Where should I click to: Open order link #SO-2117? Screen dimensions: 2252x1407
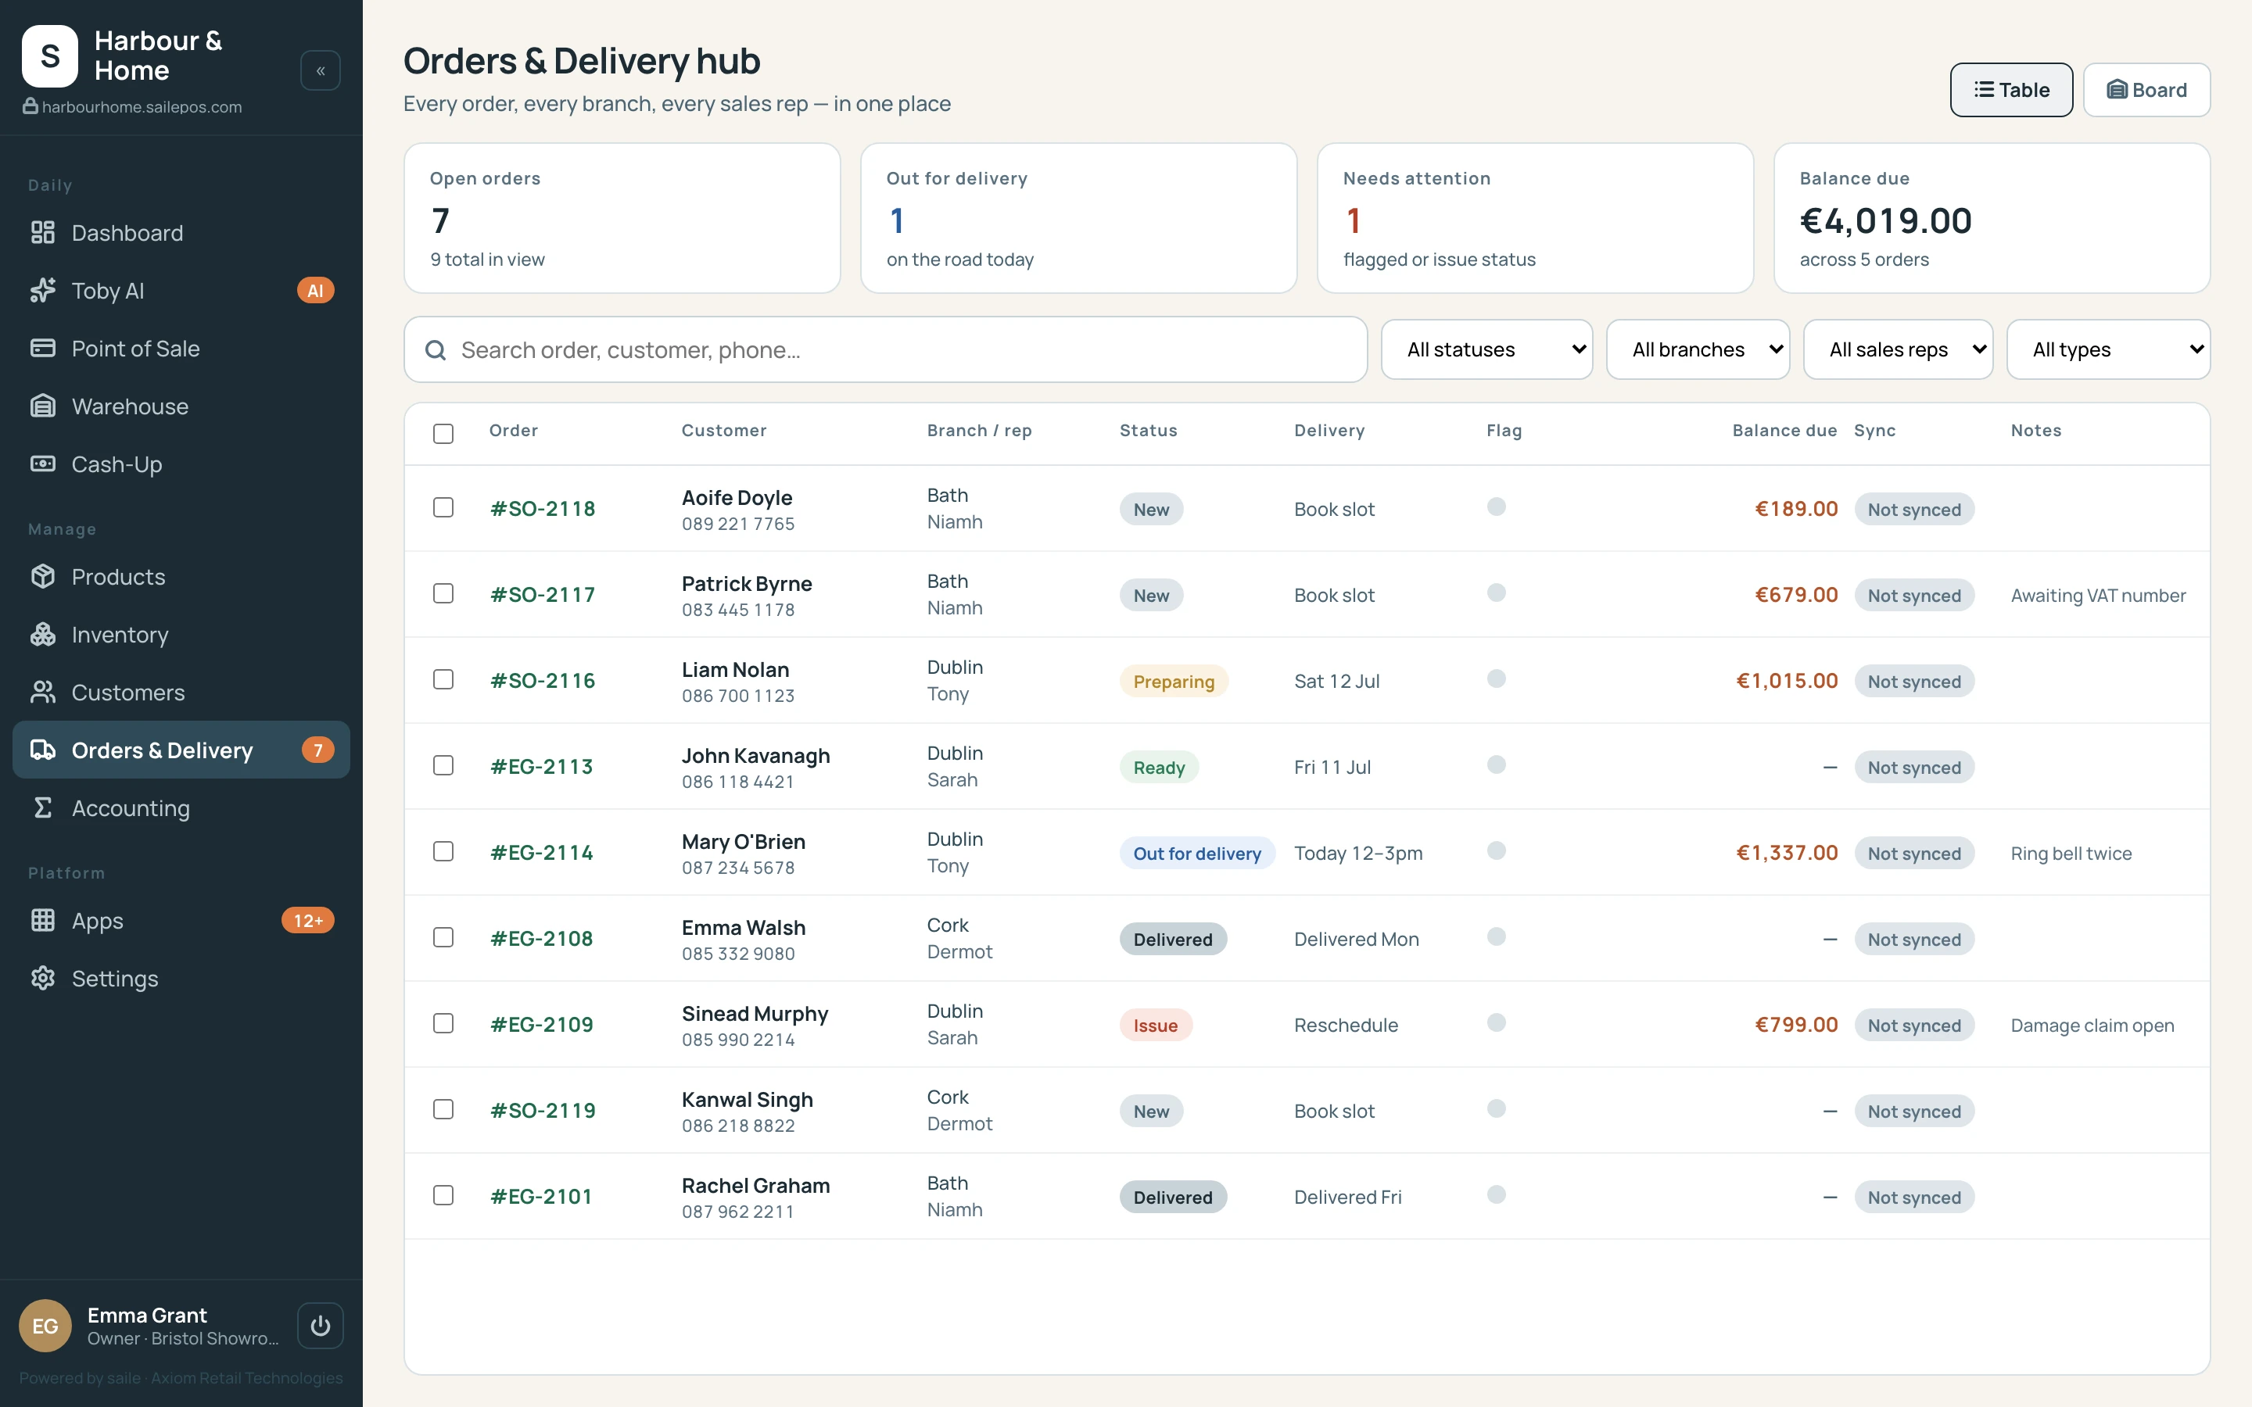click(543, 595)
